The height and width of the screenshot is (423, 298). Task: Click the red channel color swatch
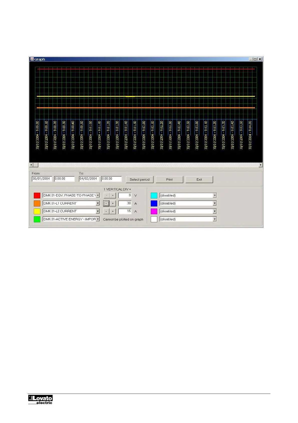[37, 195]
